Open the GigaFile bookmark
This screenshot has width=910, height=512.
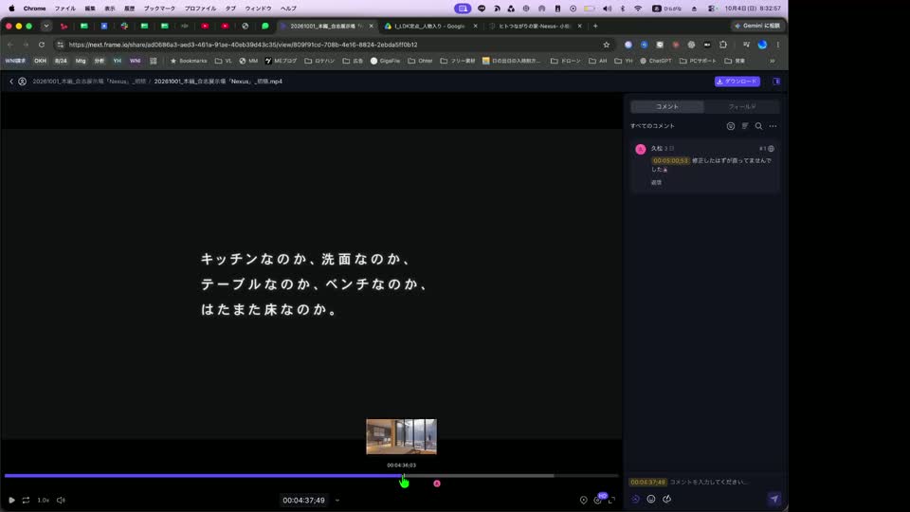pyautogui.click(x=386, y=61)
